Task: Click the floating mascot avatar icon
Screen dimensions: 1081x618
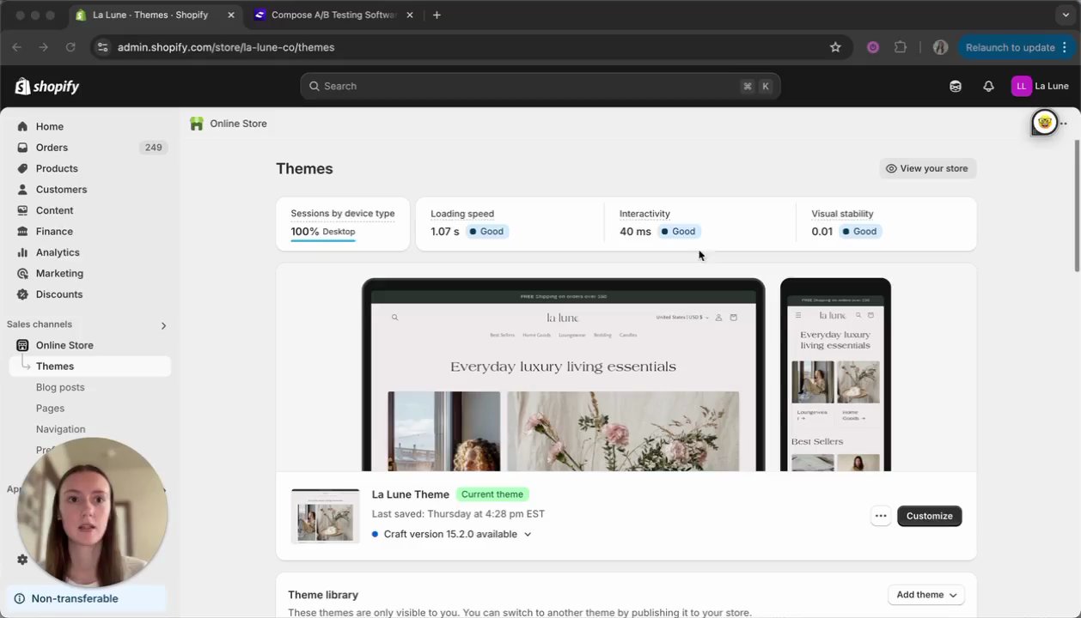Action: pyautogui.click(x=1044, y=123)
